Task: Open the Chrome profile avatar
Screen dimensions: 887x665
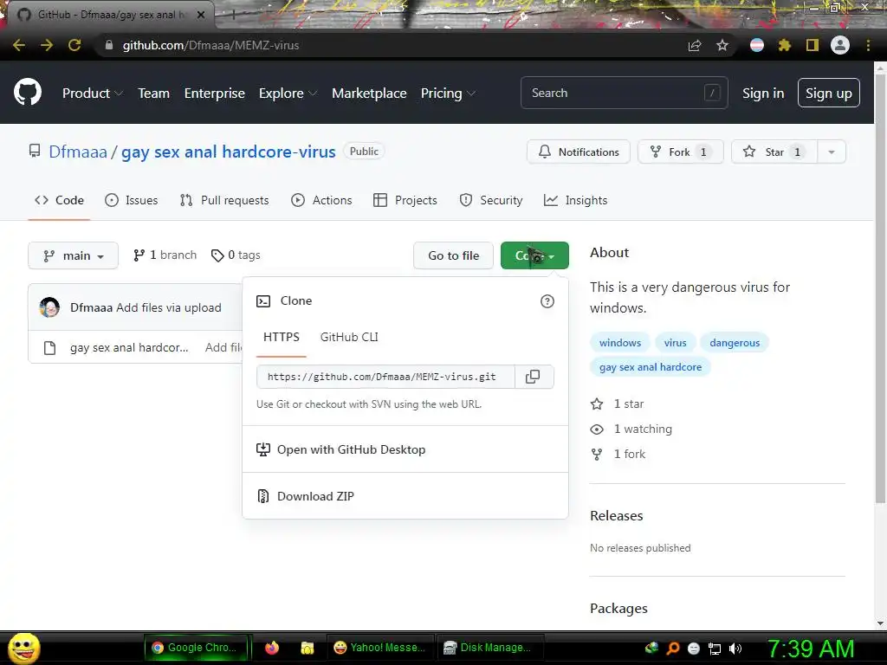Action: tap(840, 45)
